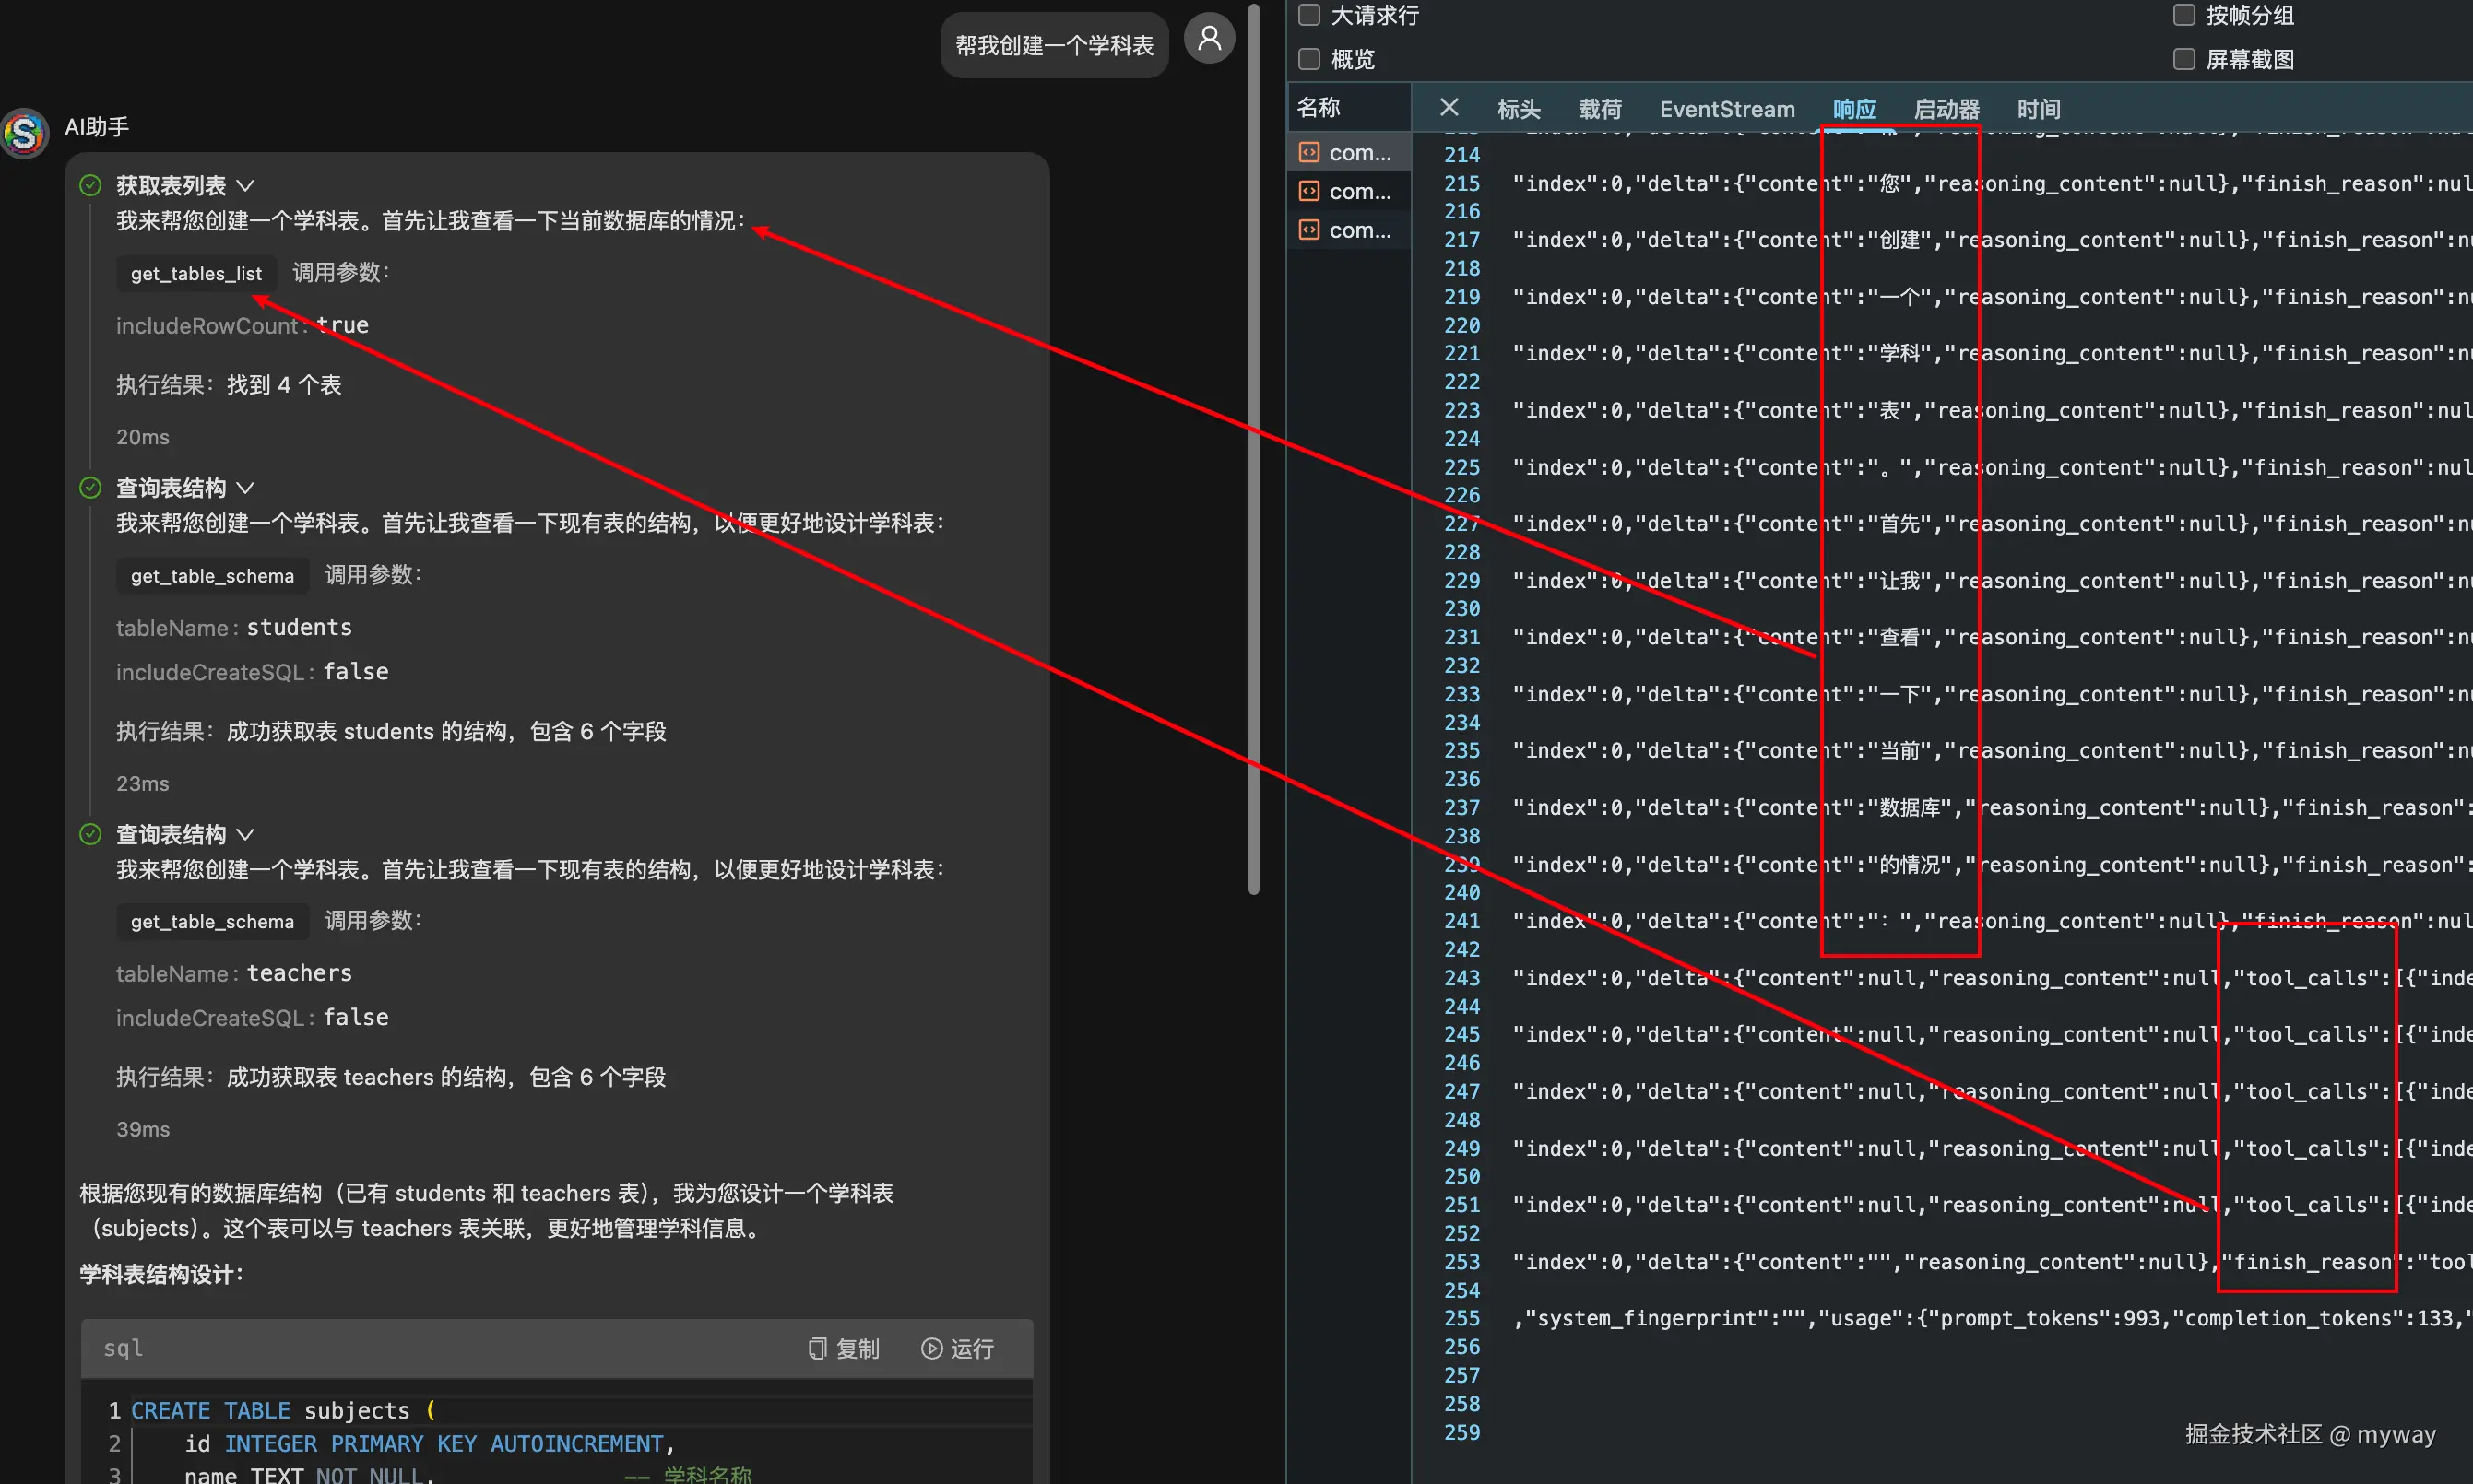Enable the 概览 checkbox

click(1308, 59)
